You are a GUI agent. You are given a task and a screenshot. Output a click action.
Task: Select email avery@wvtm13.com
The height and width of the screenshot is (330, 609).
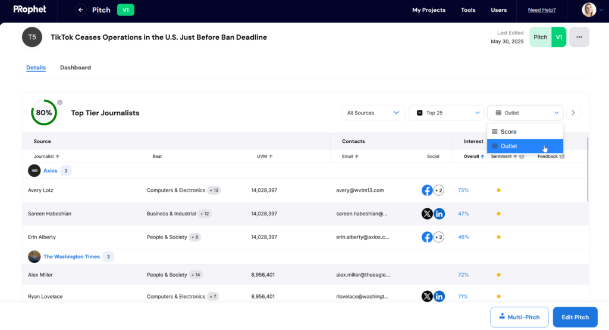click(360, 191)
